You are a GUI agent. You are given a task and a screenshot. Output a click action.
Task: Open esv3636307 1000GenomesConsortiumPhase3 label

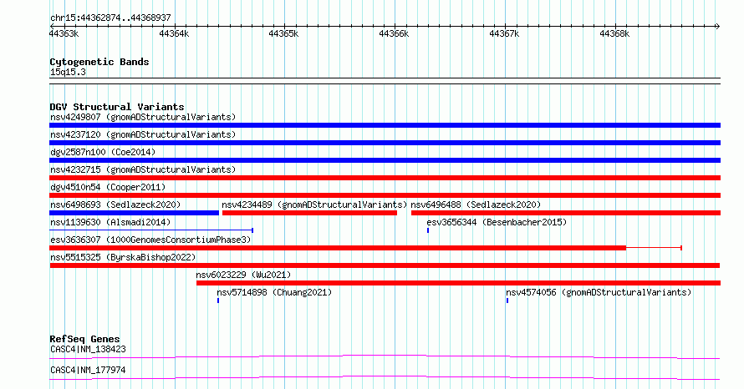point(150,240)
